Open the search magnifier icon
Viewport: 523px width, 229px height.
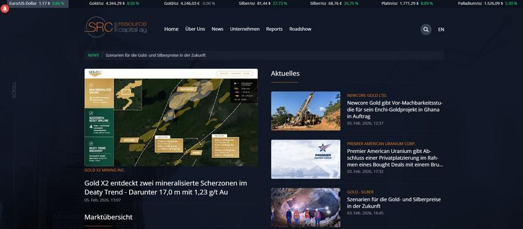(426, 29)
